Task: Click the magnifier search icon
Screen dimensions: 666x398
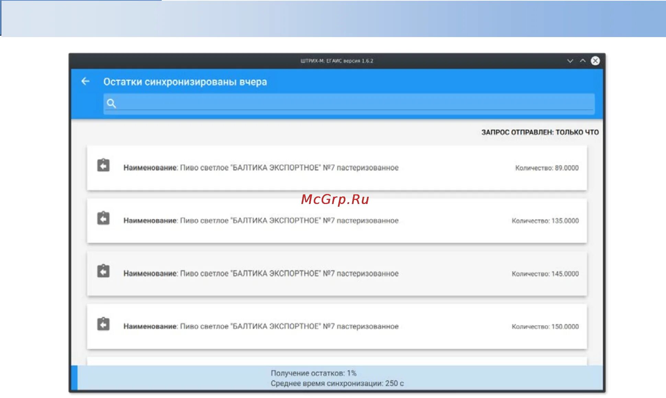Action: [x=111, y=103]
